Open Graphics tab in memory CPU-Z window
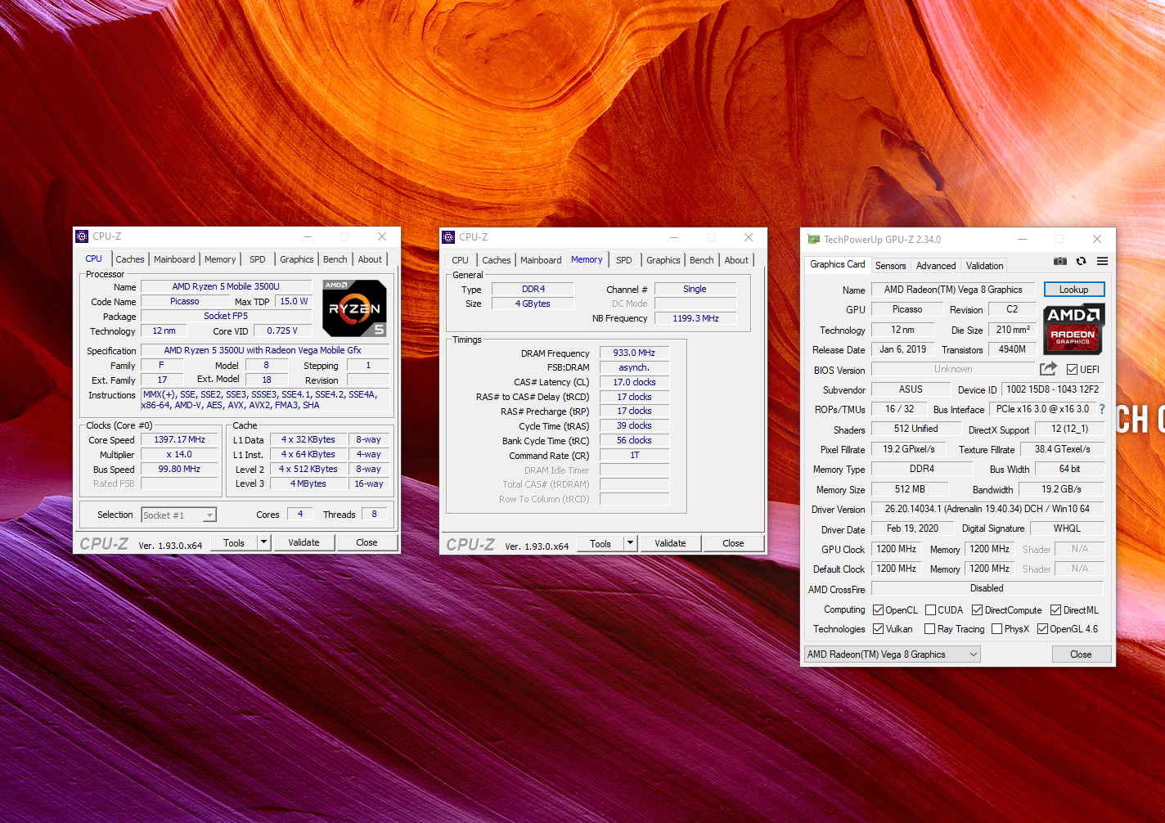 [663, 260]
